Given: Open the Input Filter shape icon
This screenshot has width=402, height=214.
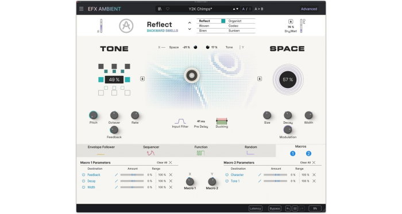Looking at the screenshot, I should click(180, 121).
